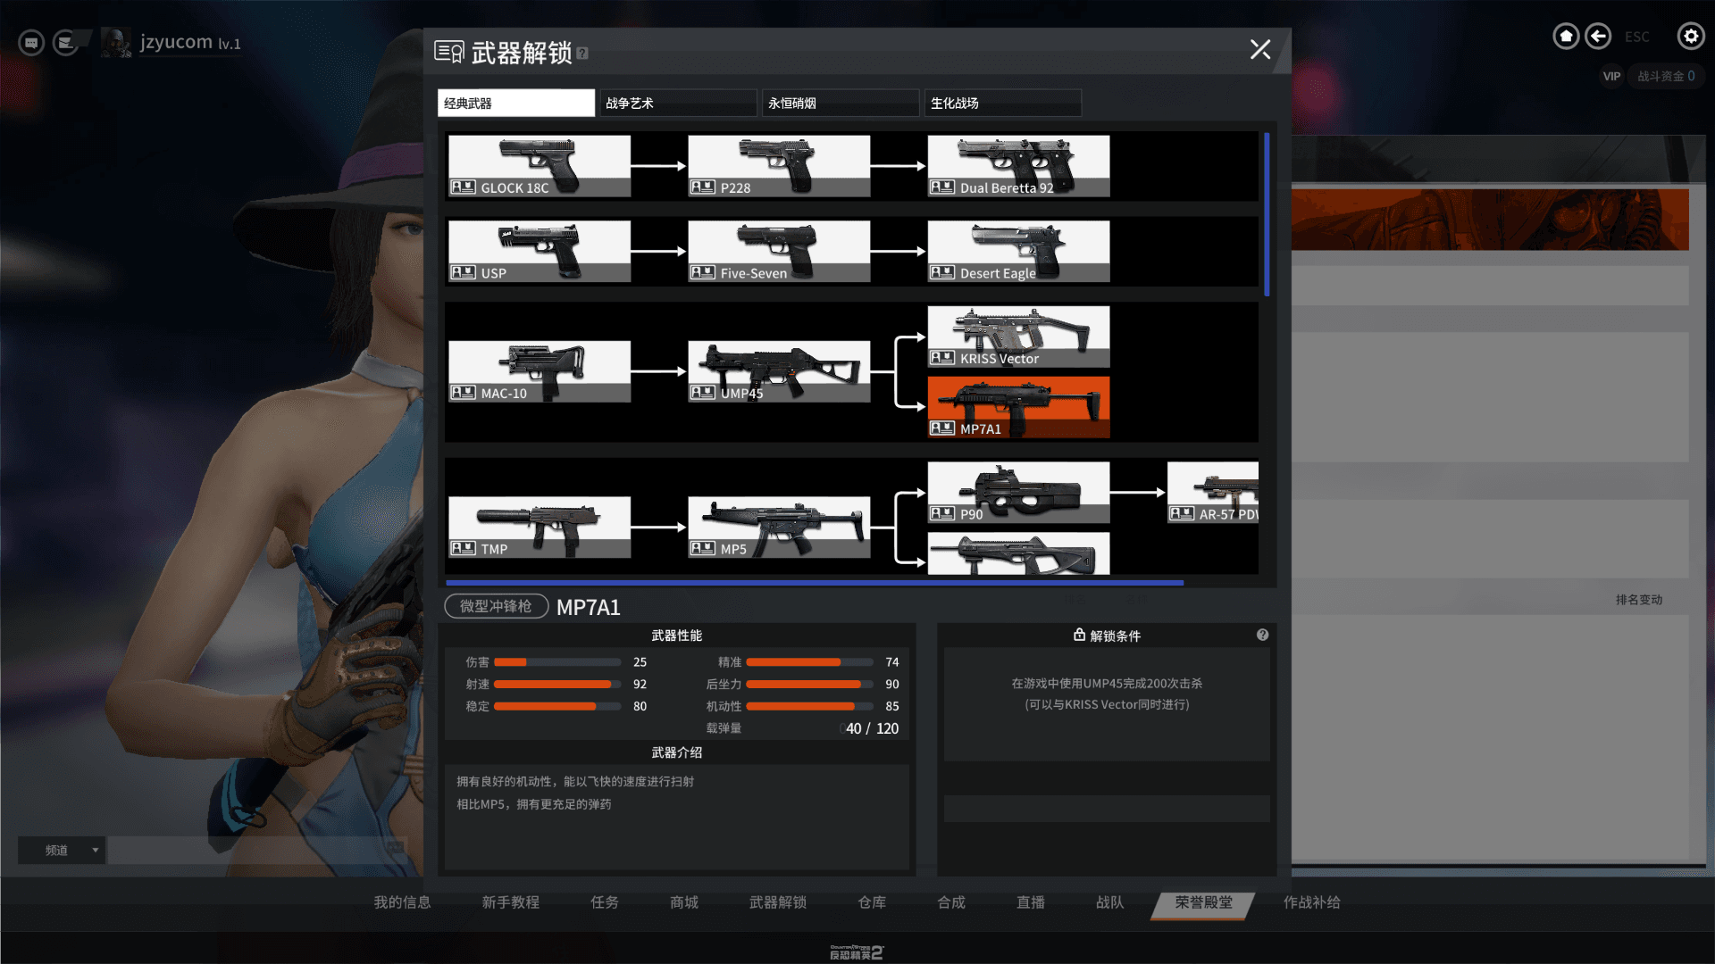Open the 永恒硝烟 tab
This screenshot has height=964, width=1715.
click(x=839, y=103)
